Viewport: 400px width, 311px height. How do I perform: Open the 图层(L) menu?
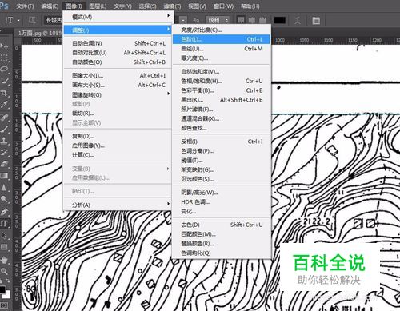(x=98, y=6)
